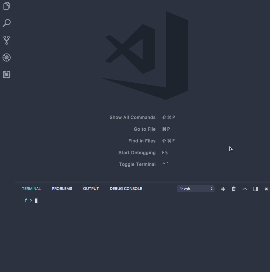Create a new terminal with plus icon
The width and height of the screenshot is (270, 272).
coord(223,189)
